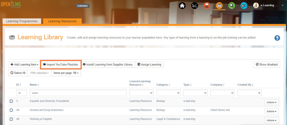Screen dimensions: 287x125
Task: Switch to the Learning Programmes tab
Action: coord(22,21)
